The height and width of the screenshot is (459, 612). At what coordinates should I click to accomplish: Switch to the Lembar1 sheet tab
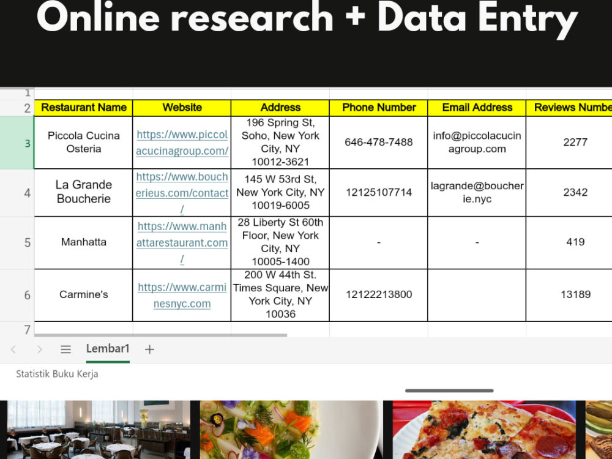click(x=108, y=349)
